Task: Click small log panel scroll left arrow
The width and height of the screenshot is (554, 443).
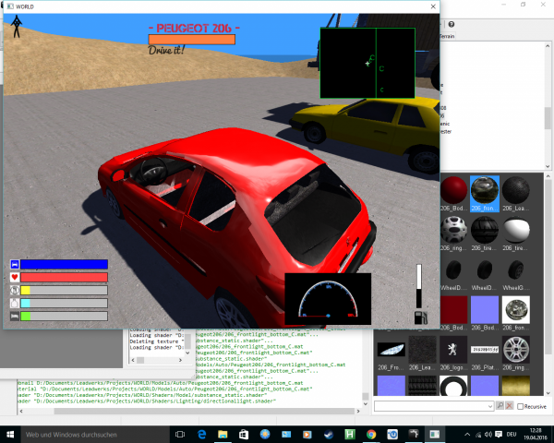Action: pyautogui.click(x=133, y=360)
